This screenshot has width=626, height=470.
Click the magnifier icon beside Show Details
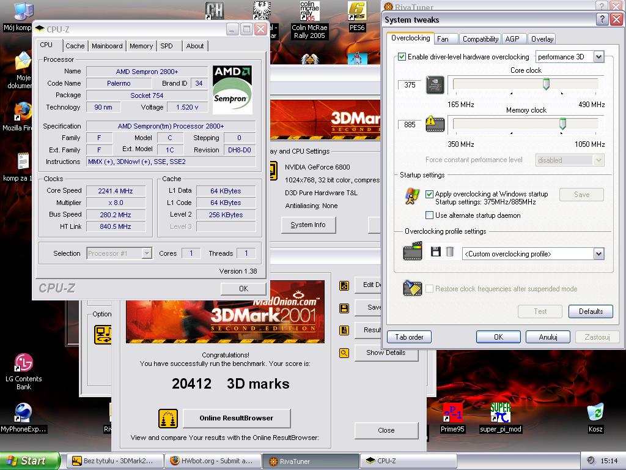point(344,353)
